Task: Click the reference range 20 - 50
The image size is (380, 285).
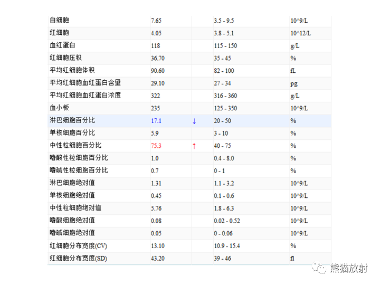Action: [x=222, y=121]
